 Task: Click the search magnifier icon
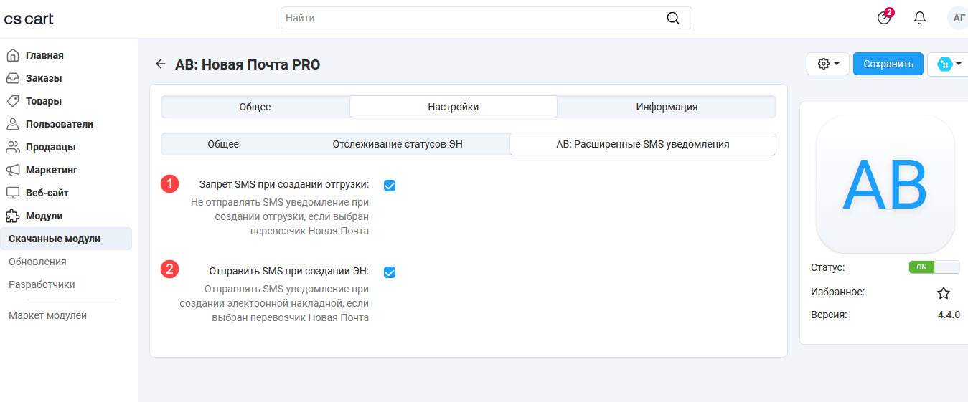tap(672, 18)
